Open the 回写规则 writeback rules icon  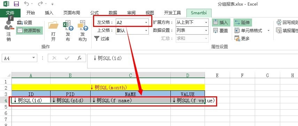(279, 22)
